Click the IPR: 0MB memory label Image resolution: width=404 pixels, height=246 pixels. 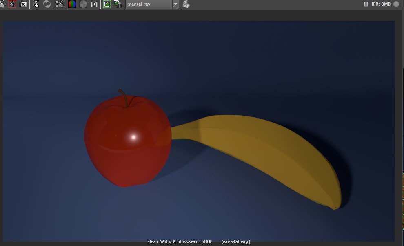(381, 4)
